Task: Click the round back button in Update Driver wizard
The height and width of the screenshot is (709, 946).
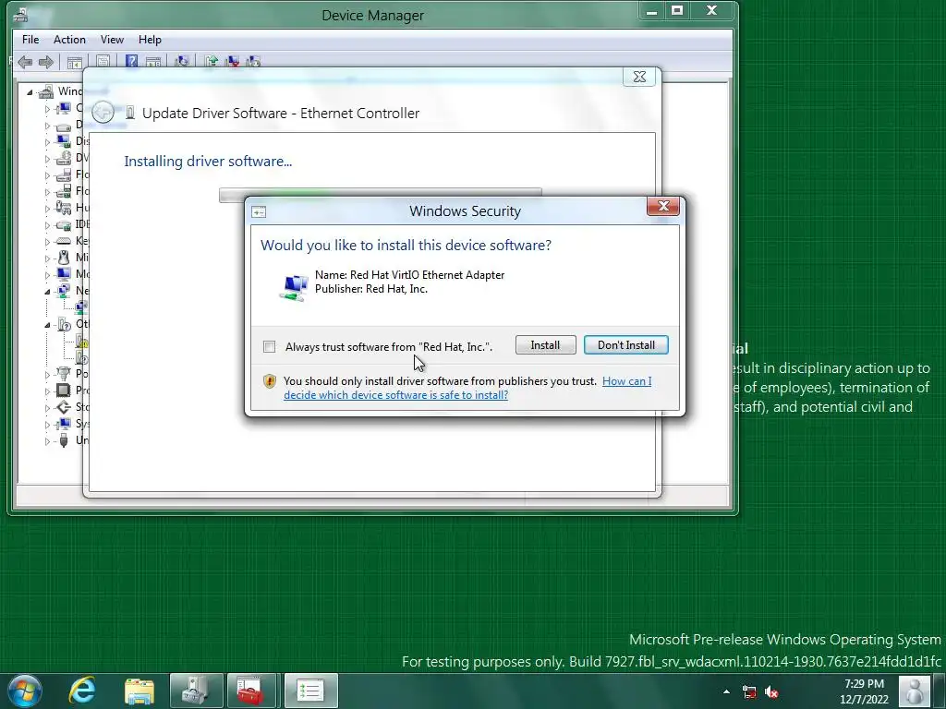Action: click(103, 112)
